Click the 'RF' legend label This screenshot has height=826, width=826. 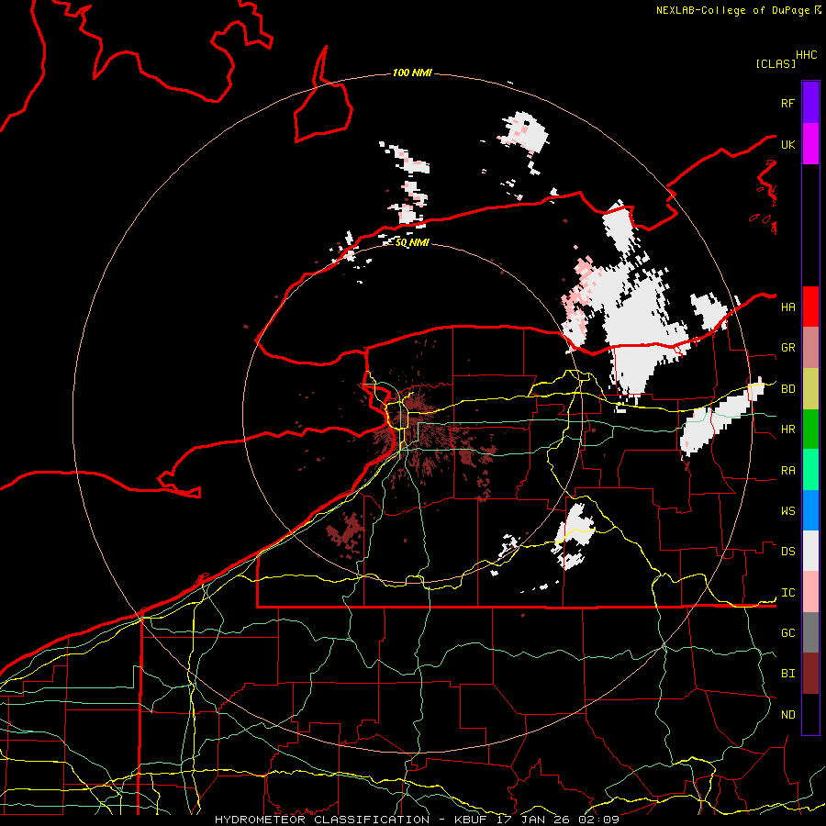[787, 103]
